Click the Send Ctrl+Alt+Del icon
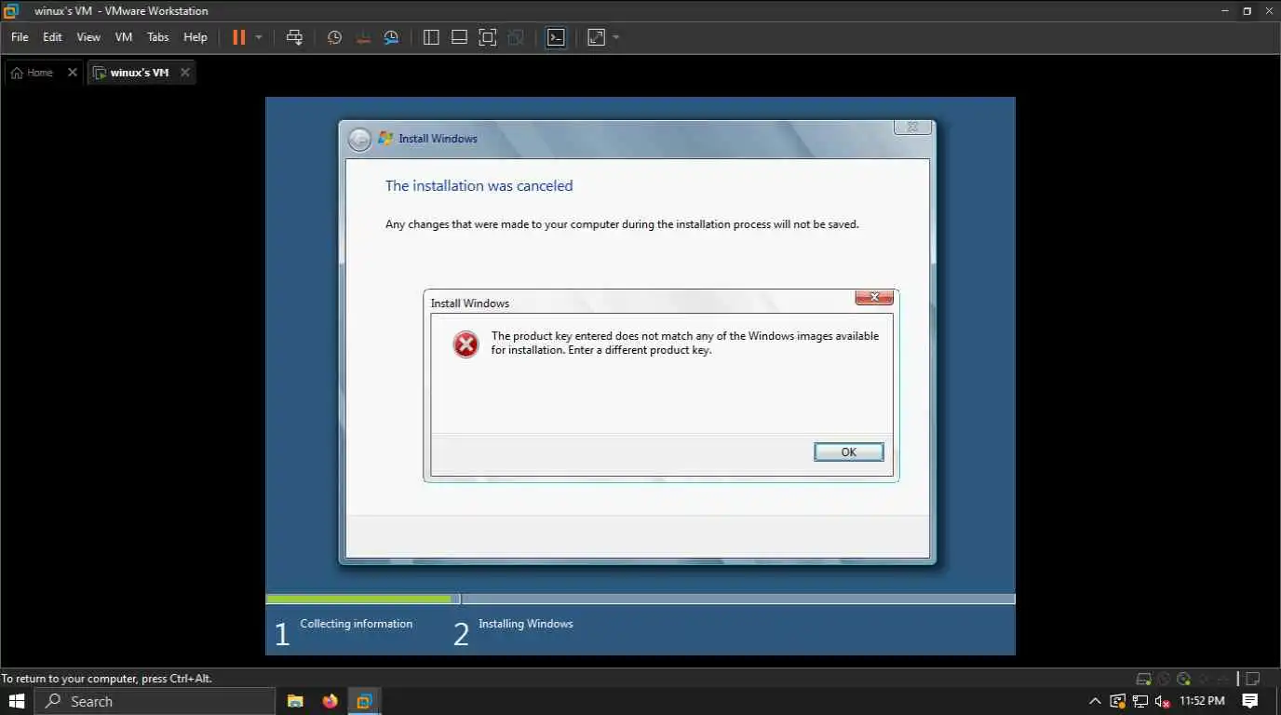The width and height of the screenshot is (1281, 715). click(x=294, y=37)
